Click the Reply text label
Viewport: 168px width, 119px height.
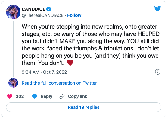(x=46, y=96)
